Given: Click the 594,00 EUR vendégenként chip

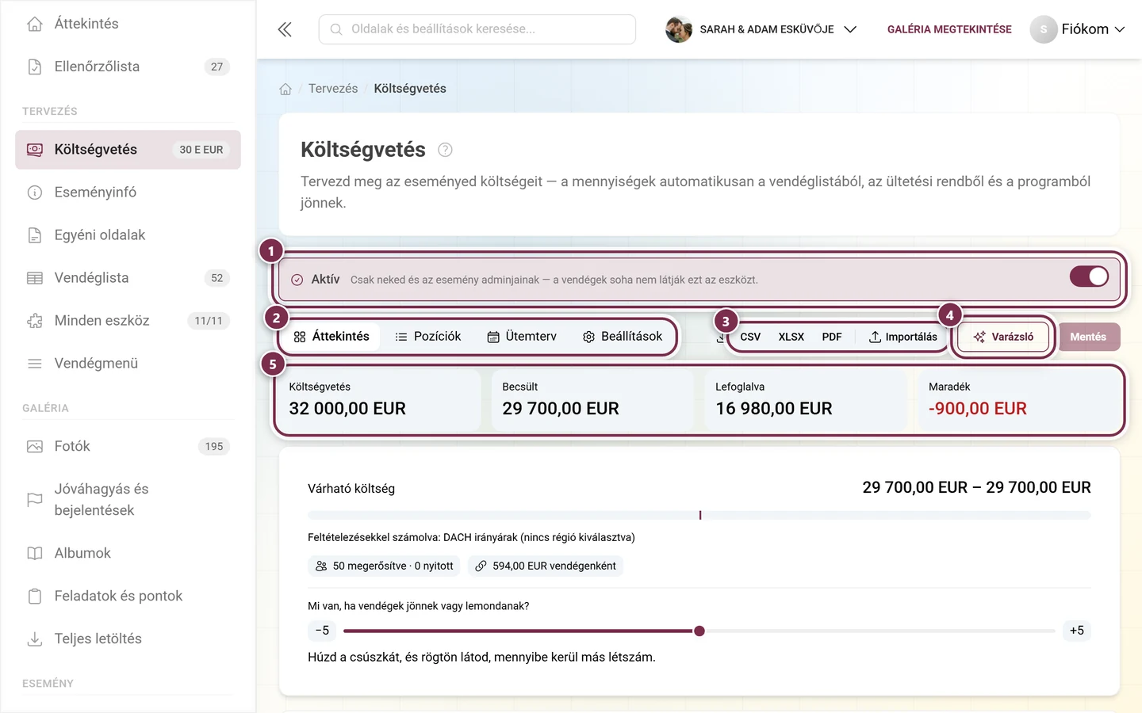Looking at the screenshot, I should (546, 566).
